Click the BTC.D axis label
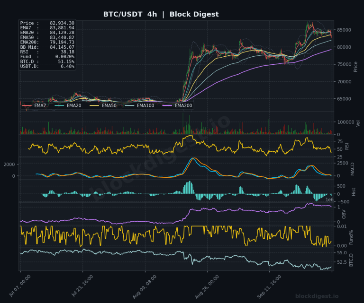The image size is (364, 303). (351, 260)
